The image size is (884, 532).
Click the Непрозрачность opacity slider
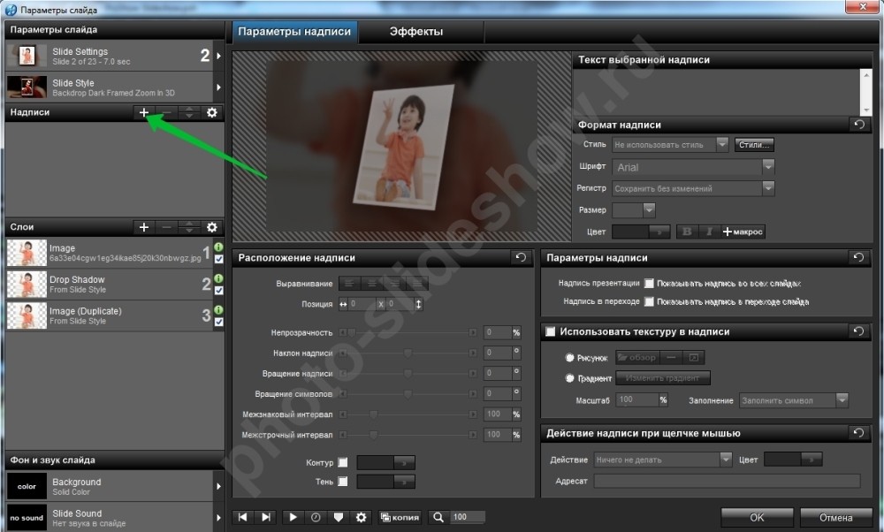coord(408,332)
